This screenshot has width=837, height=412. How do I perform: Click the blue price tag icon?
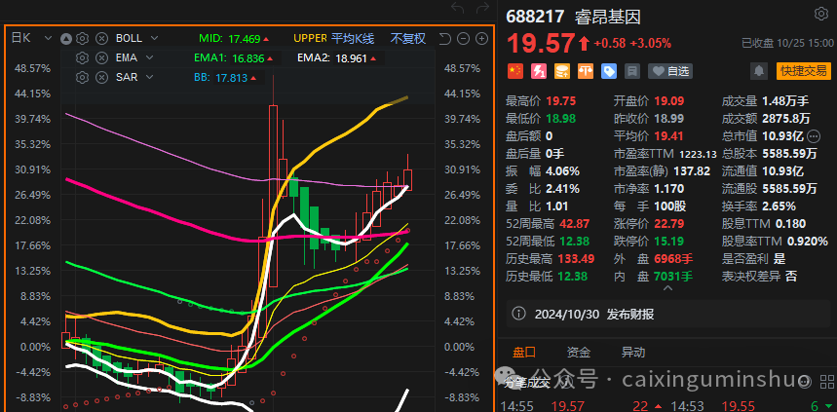coord(609,71)
